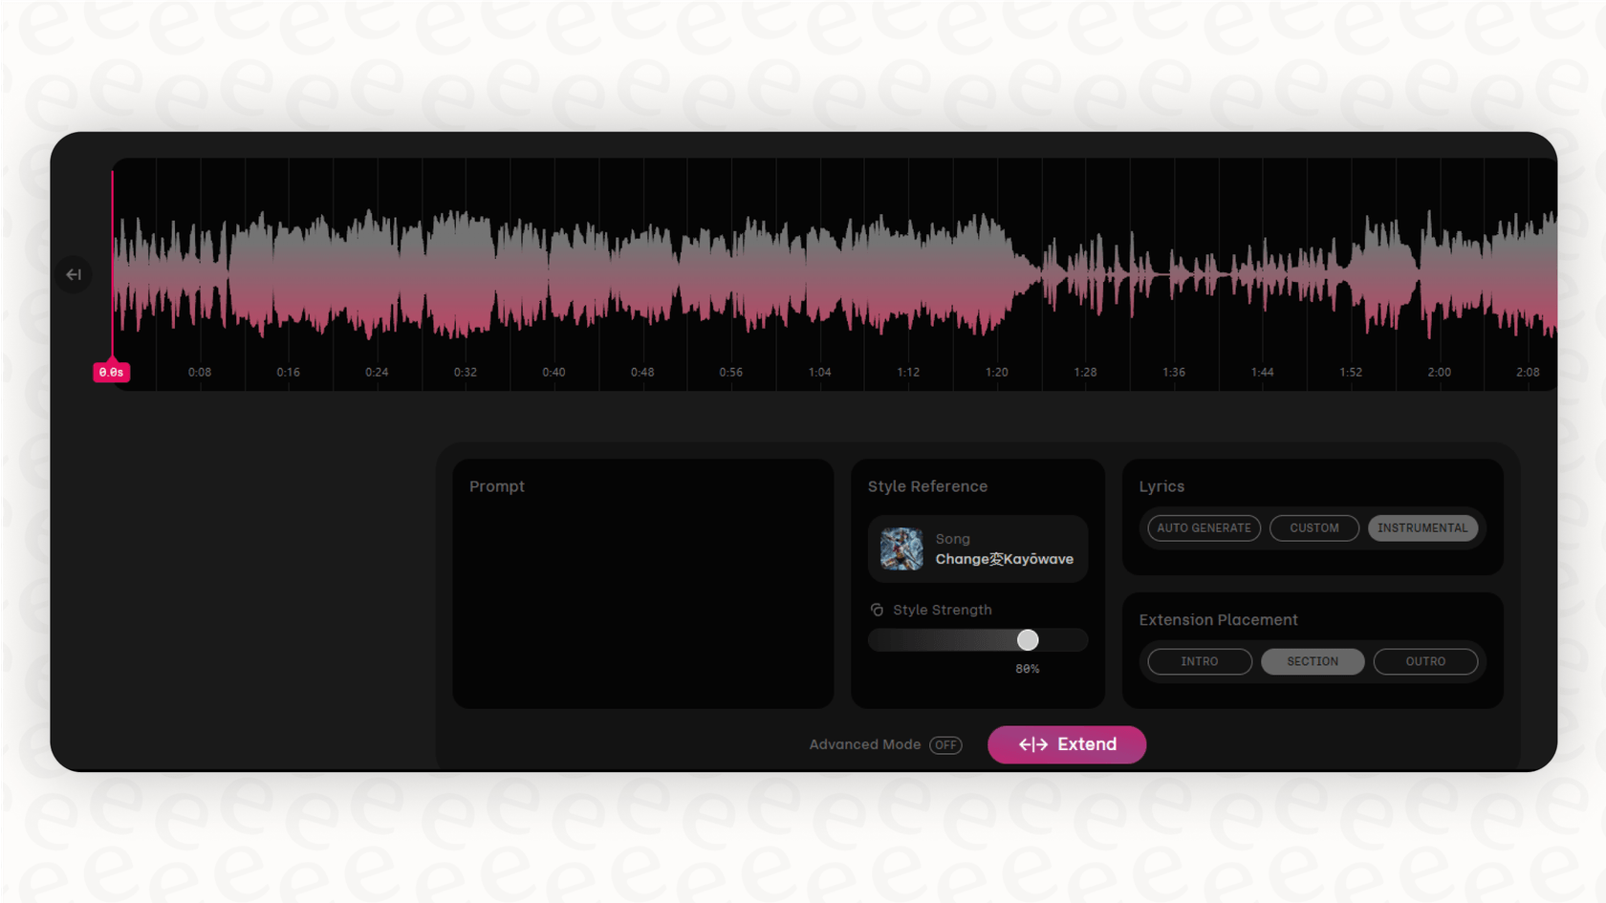The height and width of the screenshot is (903, 1606).
Task: Jump to 1:20 on the timeline
Action: [996, 373]
